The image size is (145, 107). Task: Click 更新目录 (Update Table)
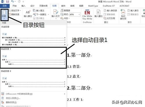tap(14, 14)
